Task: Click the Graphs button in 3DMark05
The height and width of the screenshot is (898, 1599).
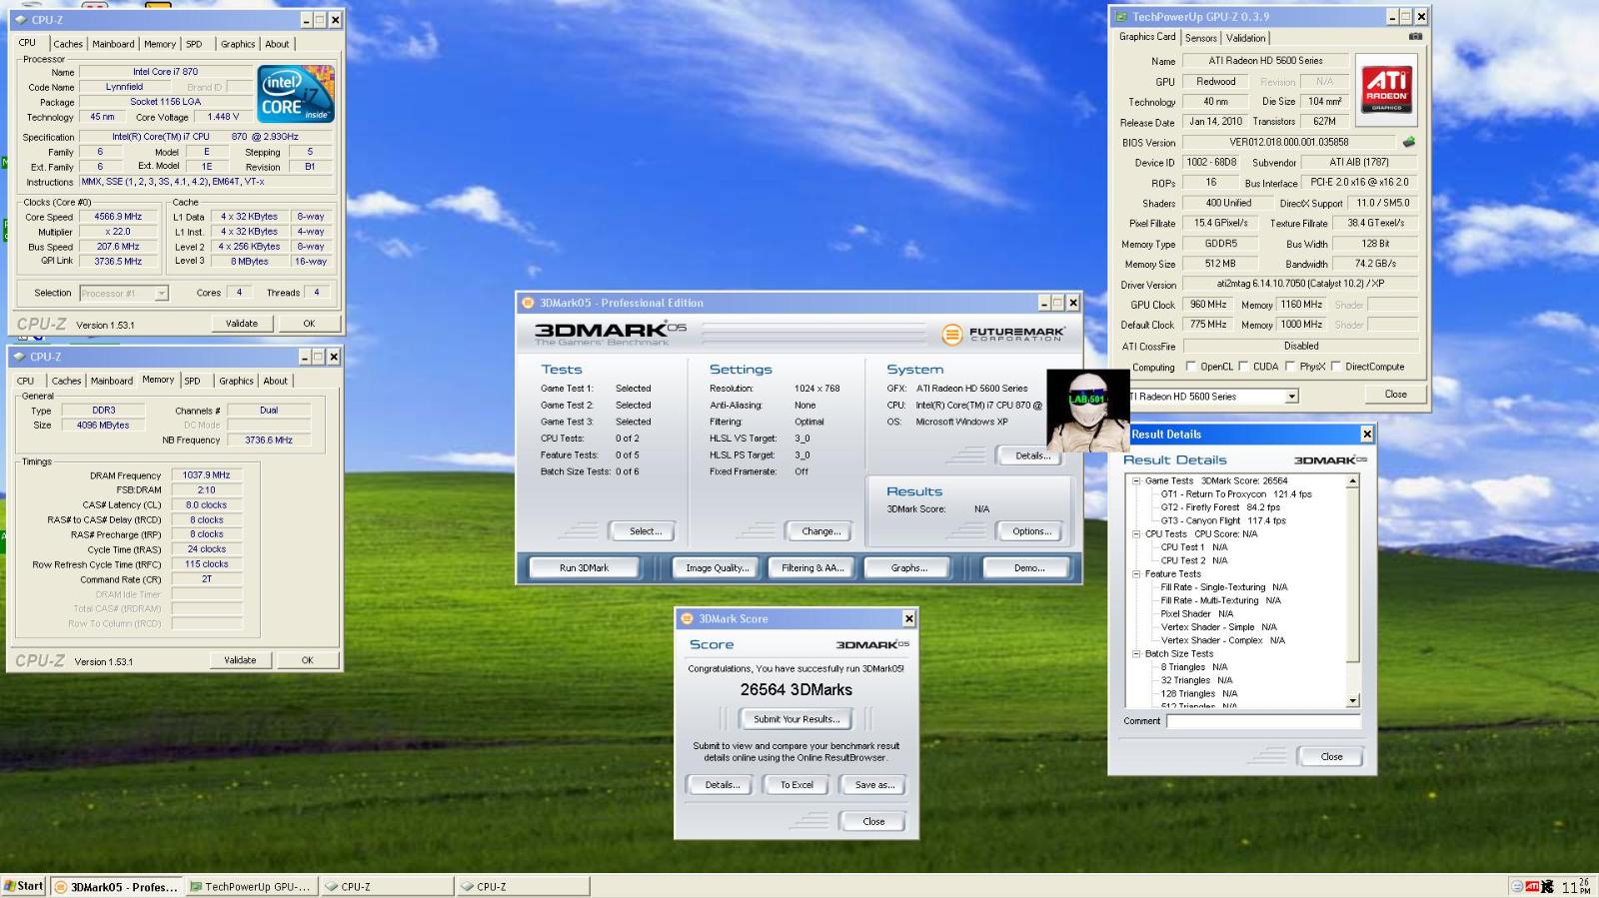Action: [x=909, y=567]
